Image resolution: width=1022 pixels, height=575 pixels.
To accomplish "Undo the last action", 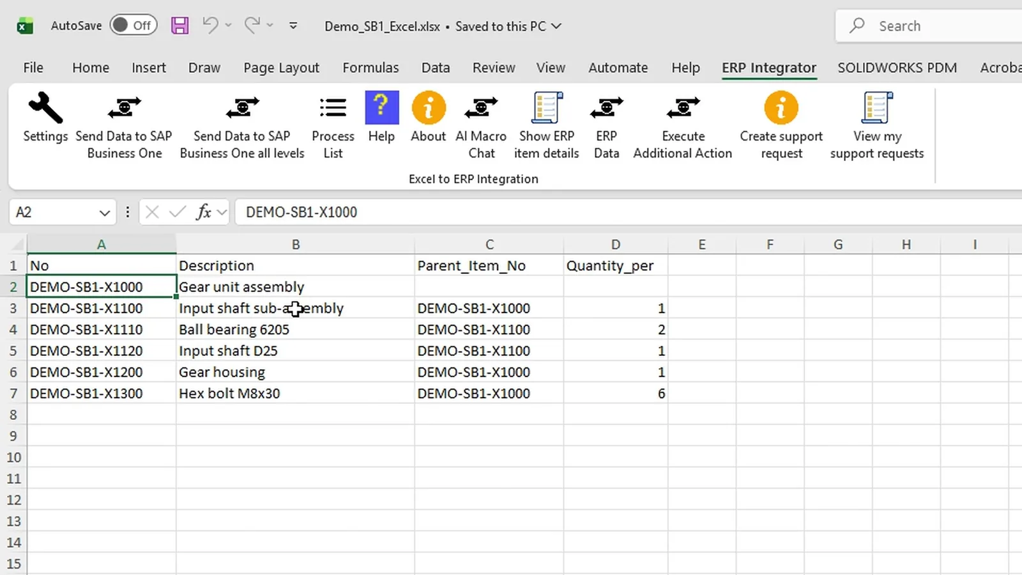I will (x=210, y=26).
